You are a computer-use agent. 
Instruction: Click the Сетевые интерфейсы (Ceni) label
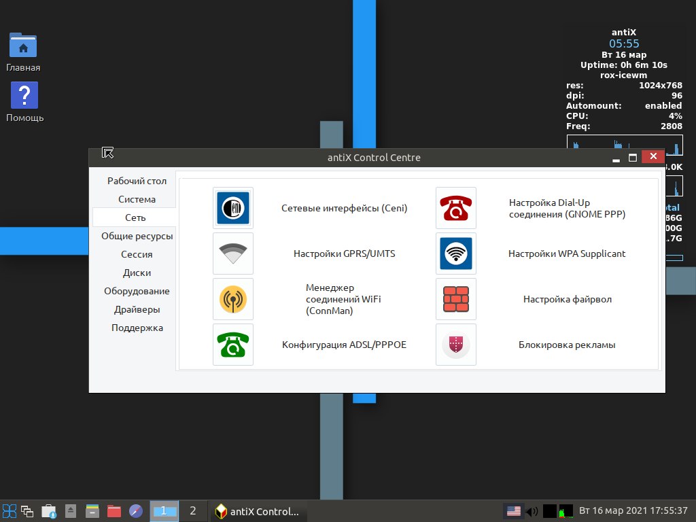coord(344,208)
